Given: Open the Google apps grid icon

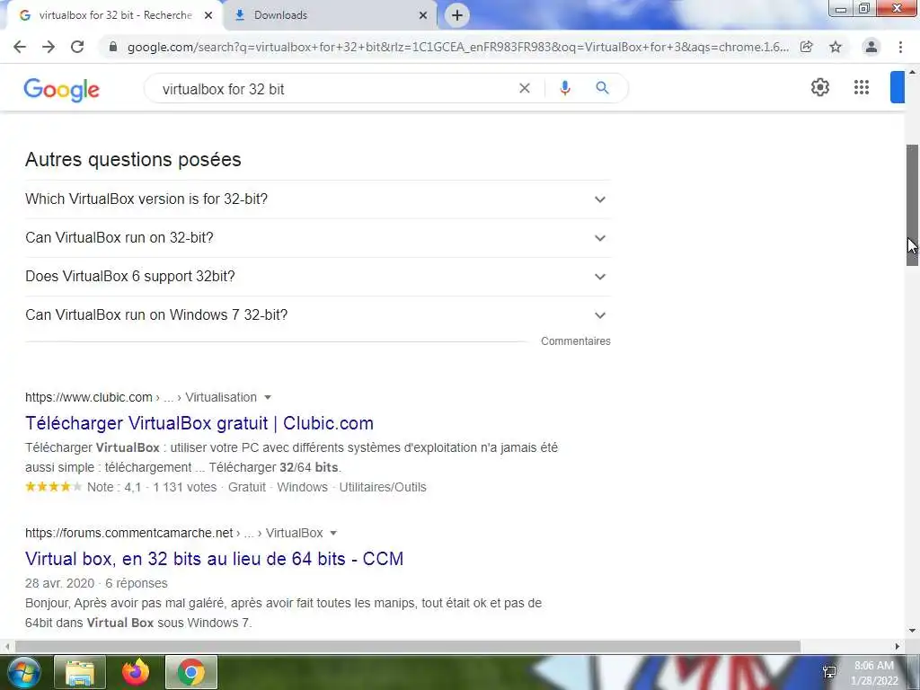Looking at the screenshot, I should pyautogui.click(x=862, y=87).
